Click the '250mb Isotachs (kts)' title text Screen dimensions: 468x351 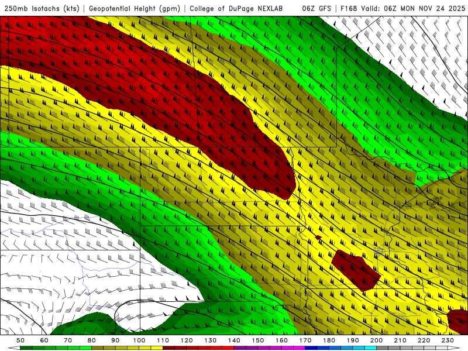tap(42, 8)
